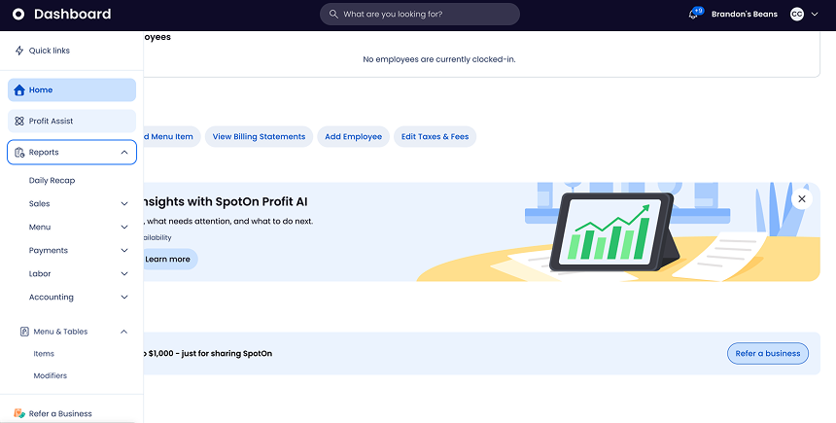Click the CC user avatar
The image size is (836, 423).
point(797,15)
